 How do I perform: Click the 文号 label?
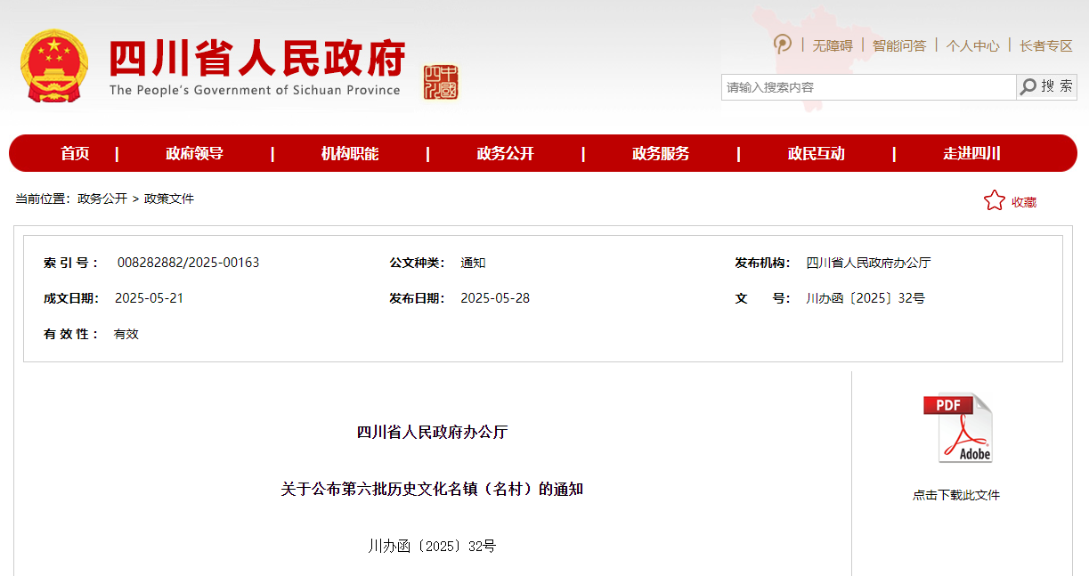[762, 298]
